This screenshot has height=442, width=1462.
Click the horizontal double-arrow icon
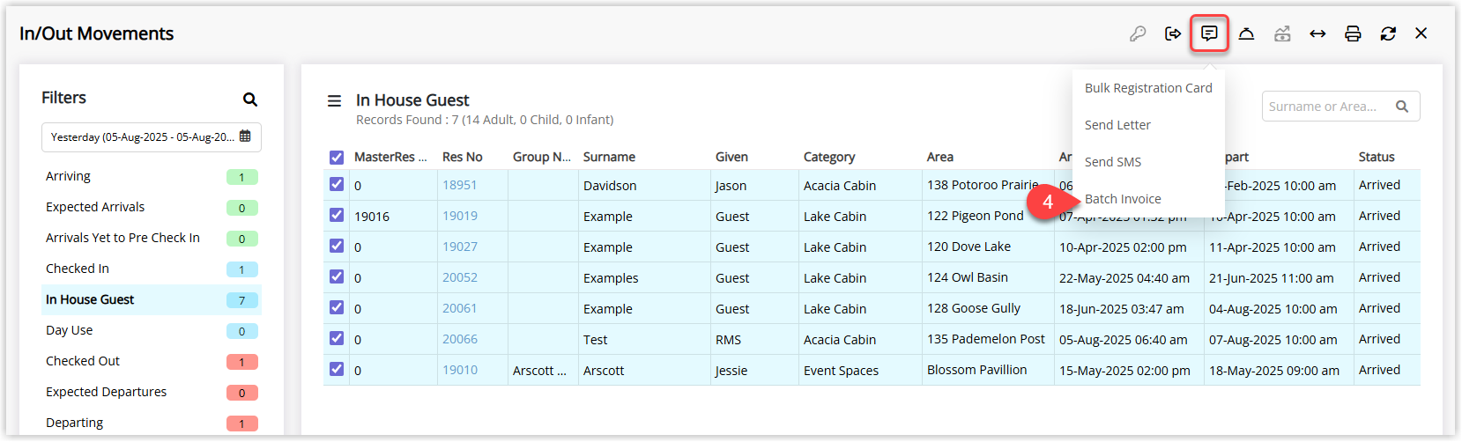(x=1317, y=33)
